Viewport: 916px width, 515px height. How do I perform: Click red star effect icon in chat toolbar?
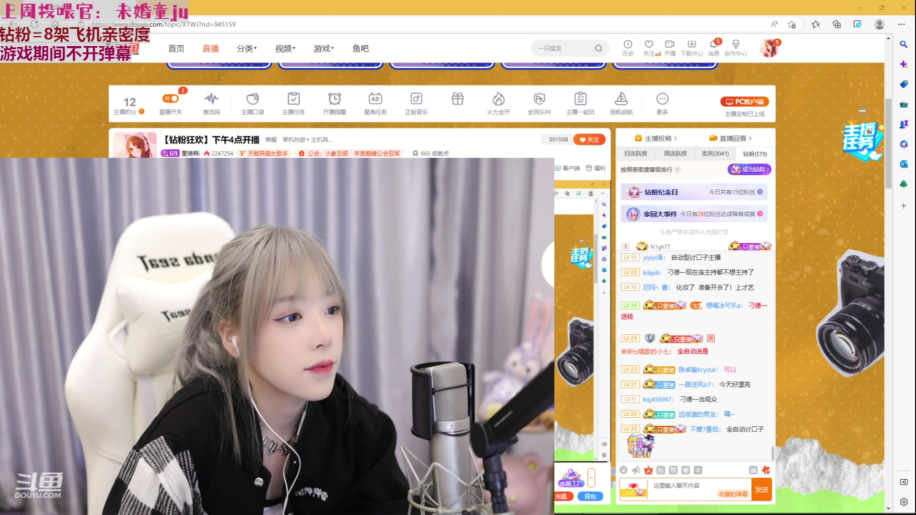coord(766,470)
